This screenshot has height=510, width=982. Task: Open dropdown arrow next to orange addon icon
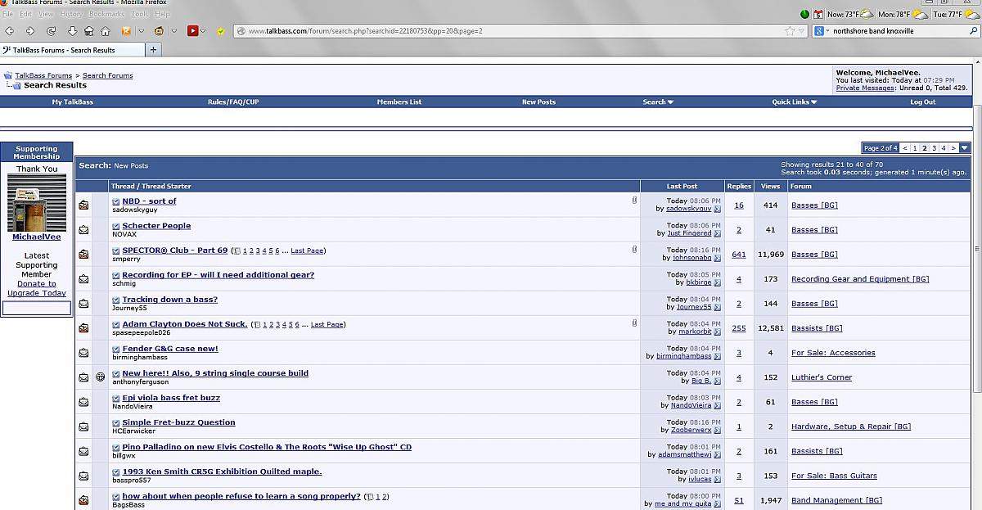140,31
